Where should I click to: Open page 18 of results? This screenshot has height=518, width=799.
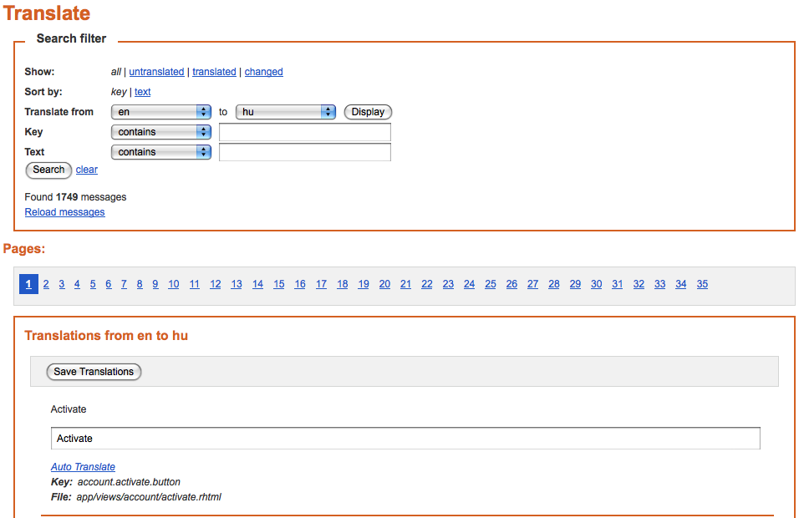(x=343, y=284)
